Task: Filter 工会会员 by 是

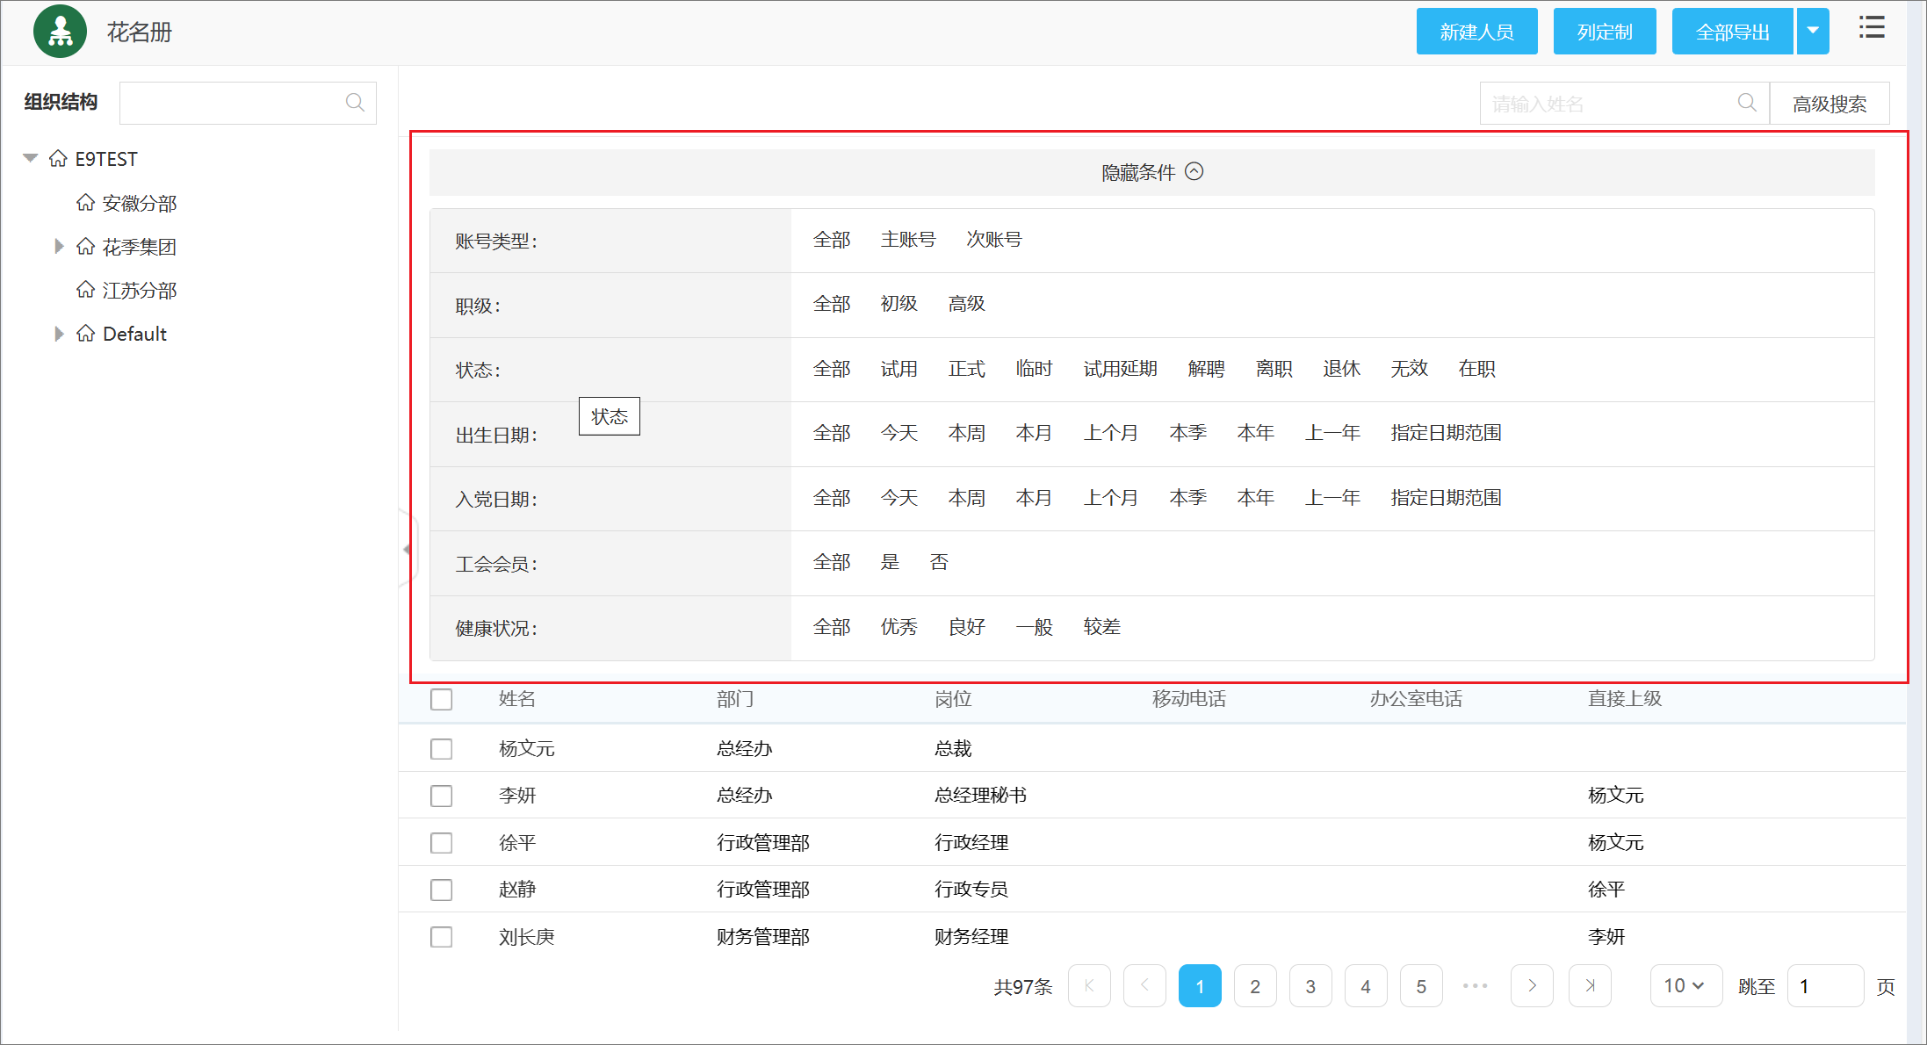Action: coord(890,562)
